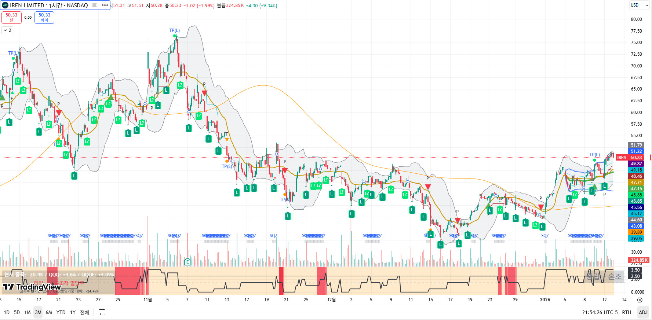
Task: Collapse the indicator legend showing 2
Action: (7, 30)
